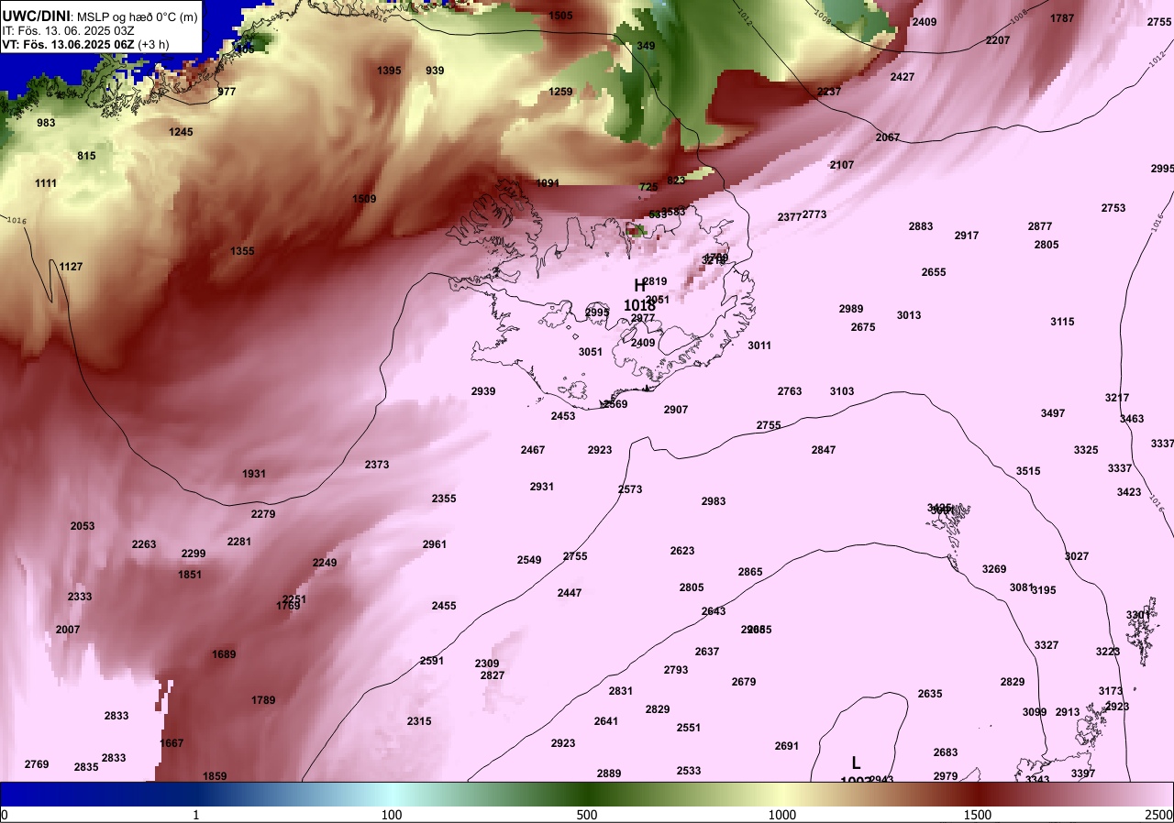Click the 1395 height value
1174x823 pixels.
pos(389,71)
